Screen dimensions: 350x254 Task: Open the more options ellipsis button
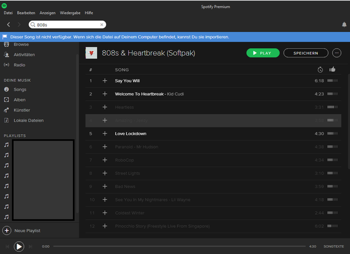[336, 53]
